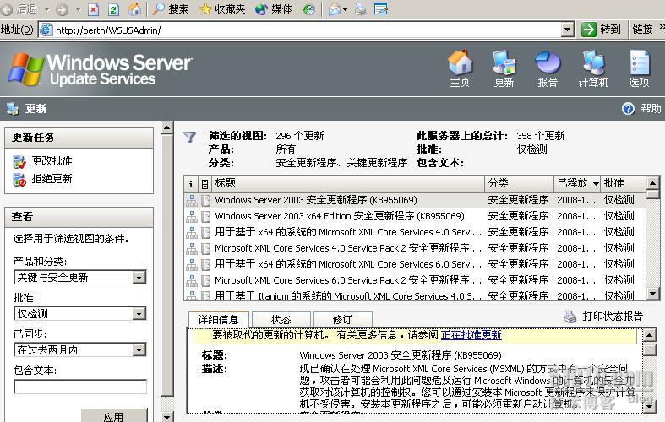665x422 pixels.
Task: Select 用于基于 x64 的系统的 XML Core Services 6.0 row
Action: (x=415, y=264)
